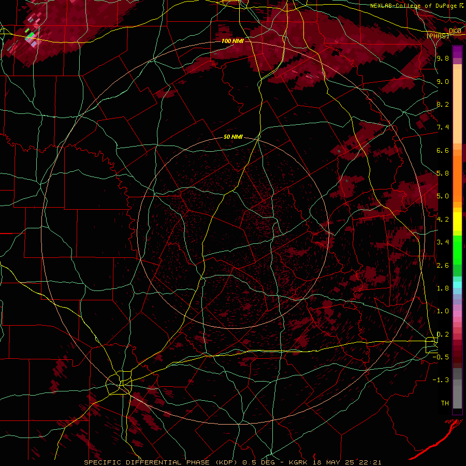Click the DKD units label above the scale

click(455, 31)
